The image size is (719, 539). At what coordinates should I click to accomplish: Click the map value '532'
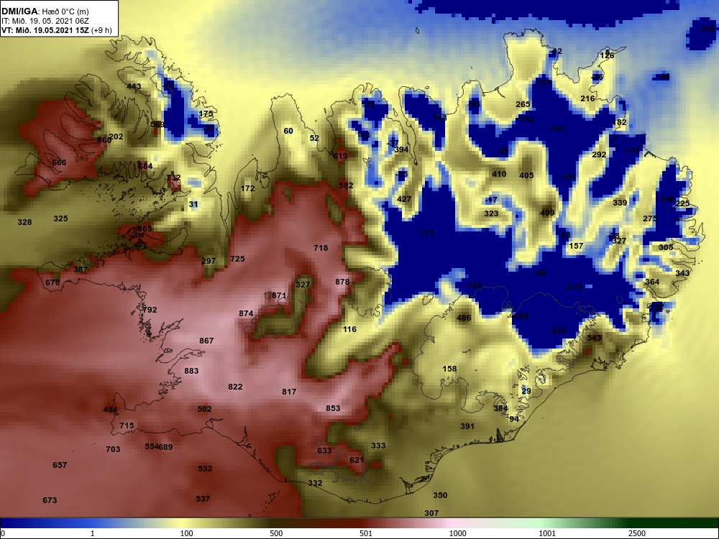[x=206, y=469]
